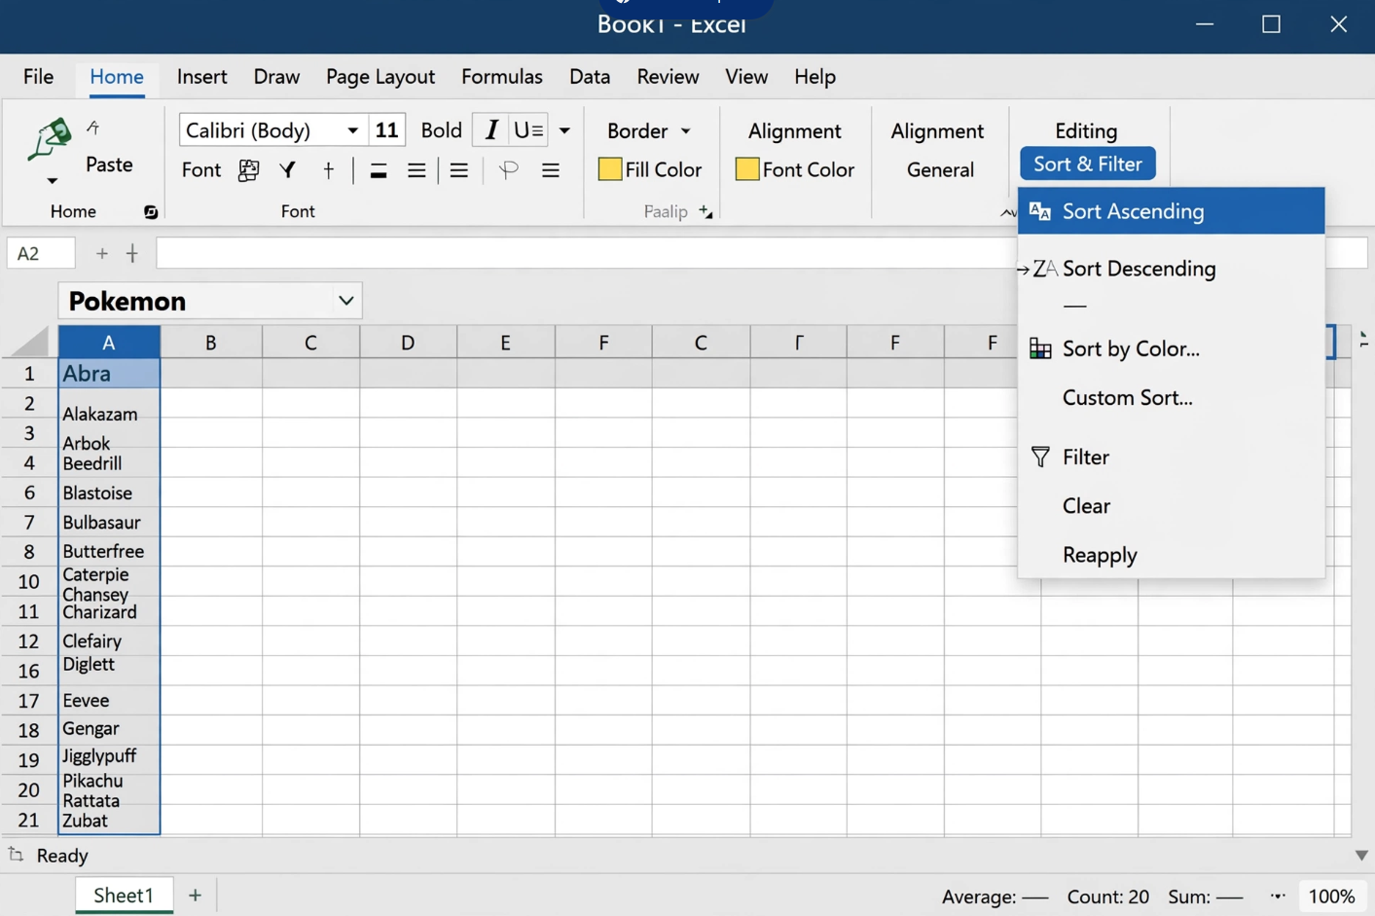Click the yellow Fill Color swatch
Image resolution: width=1375 pixels, height=916 pixels.
(x=610, y=169)
